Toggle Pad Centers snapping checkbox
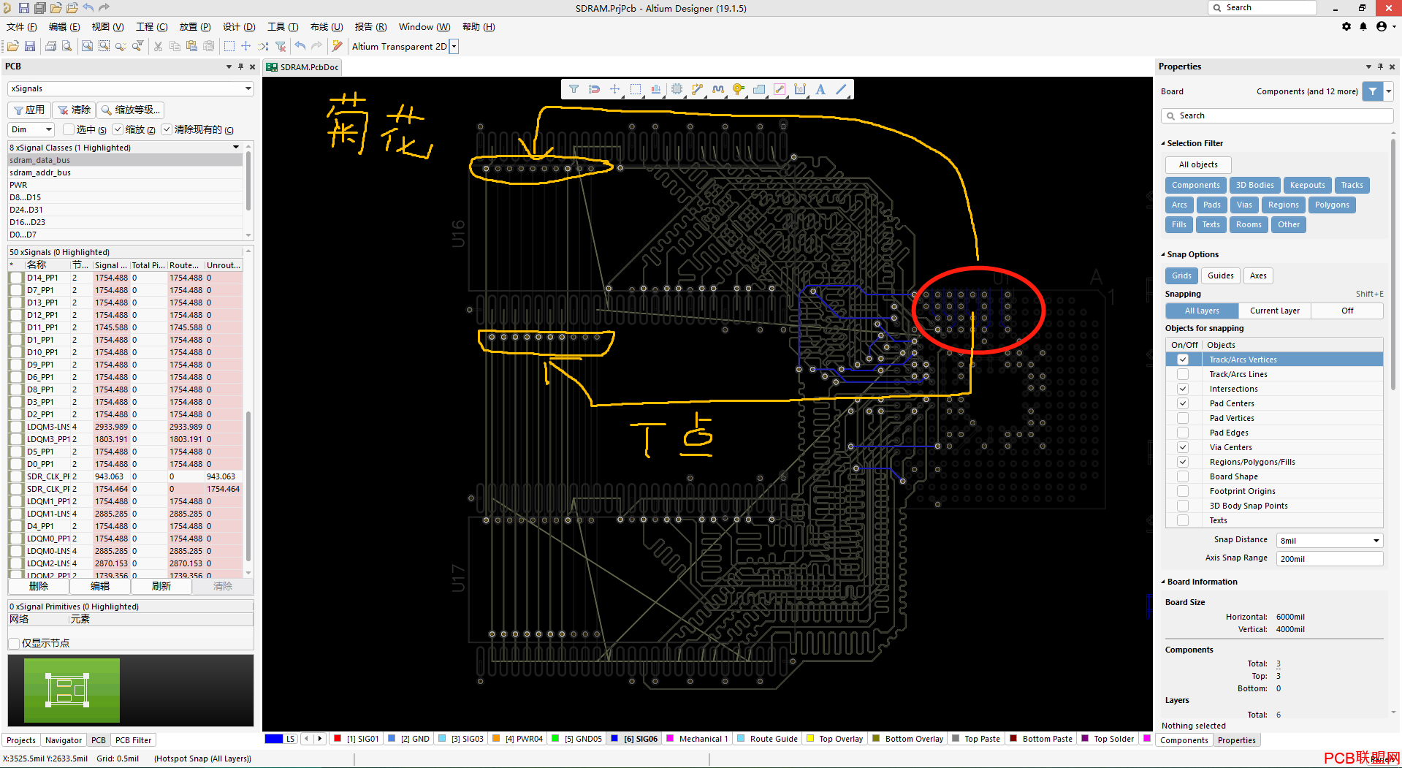 [1182, 403]
